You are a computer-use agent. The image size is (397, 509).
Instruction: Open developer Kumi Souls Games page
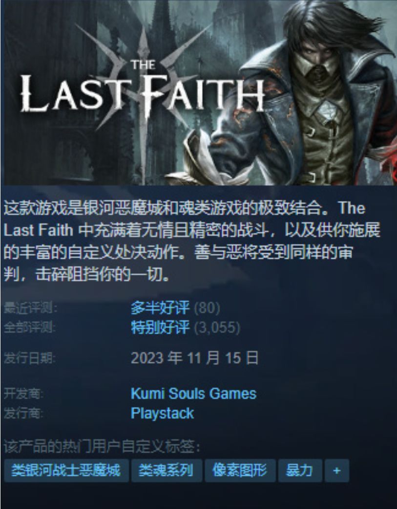[x=193, y=394]
